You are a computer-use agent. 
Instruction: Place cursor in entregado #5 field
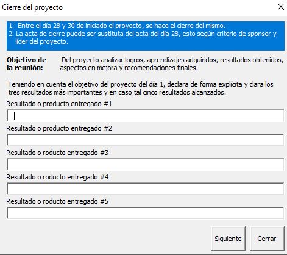(145, 213)
